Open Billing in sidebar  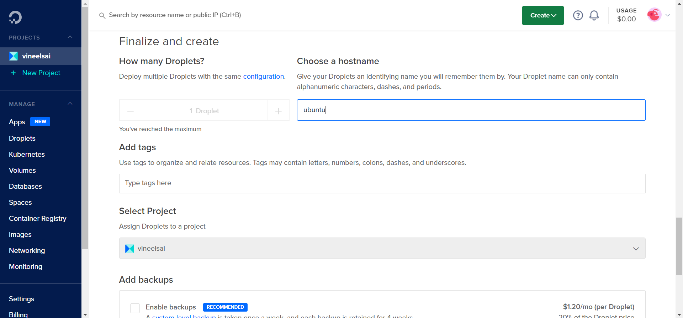point(18,314)
